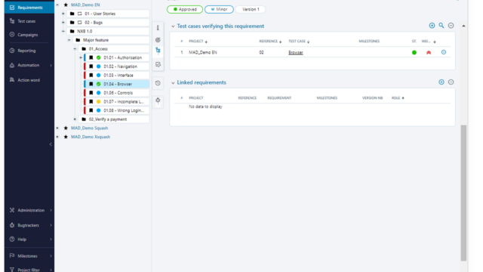Click the row action icon for Browser
The height and width of the screenshot is (272, 483).
coord(444,52)
